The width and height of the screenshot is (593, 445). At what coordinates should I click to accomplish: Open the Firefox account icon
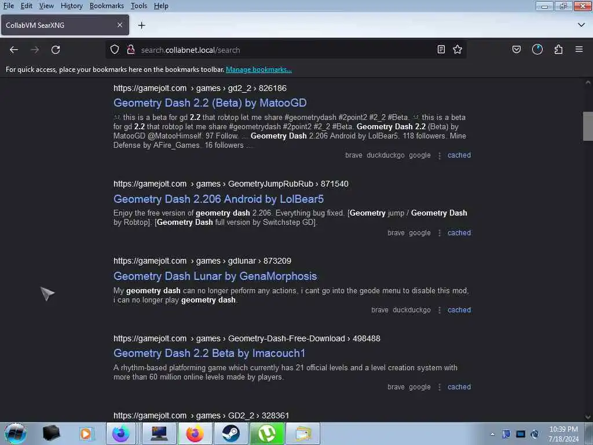[x=537, y=50]
